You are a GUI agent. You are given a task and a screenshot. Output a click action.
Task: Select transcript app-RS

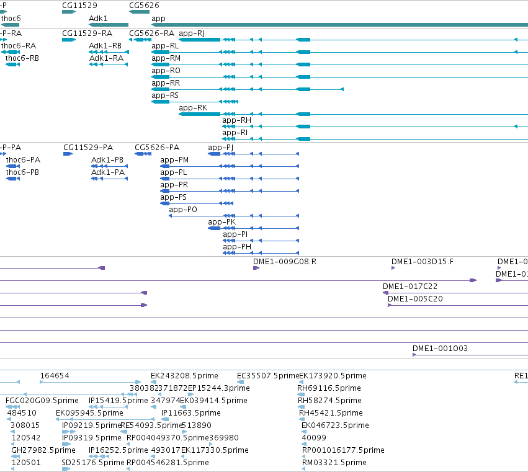(165, 96)
